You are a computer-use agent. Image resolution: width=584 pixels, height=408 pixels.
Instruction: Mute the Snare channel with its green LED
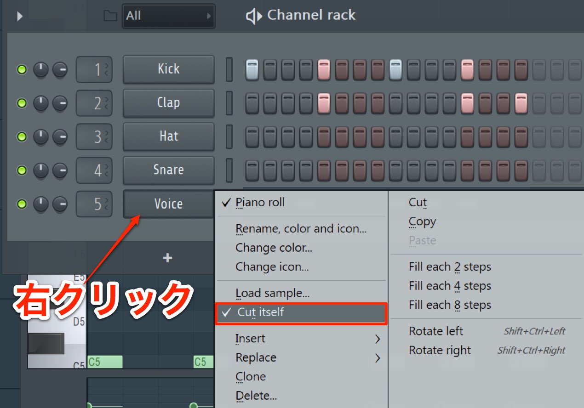click(x=22, y=170)
